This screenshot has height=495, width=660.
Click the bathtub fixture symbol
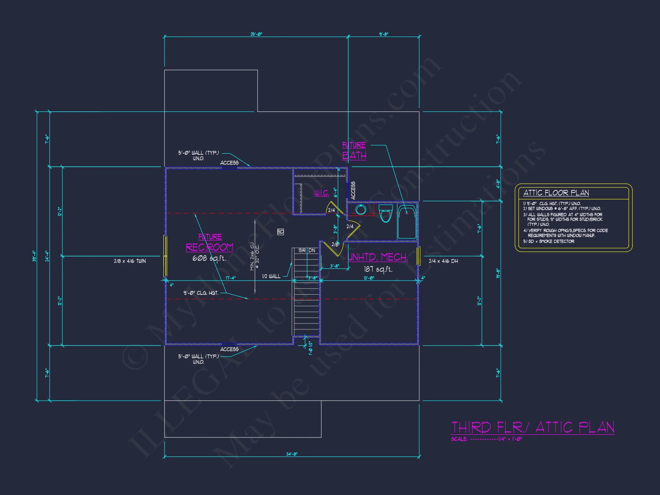click(x=407, y=221)
